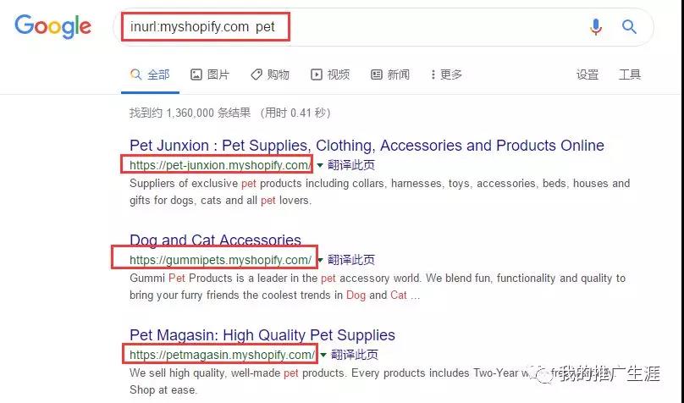
Task: Select the 全部 all results tab
Action: 150,75
